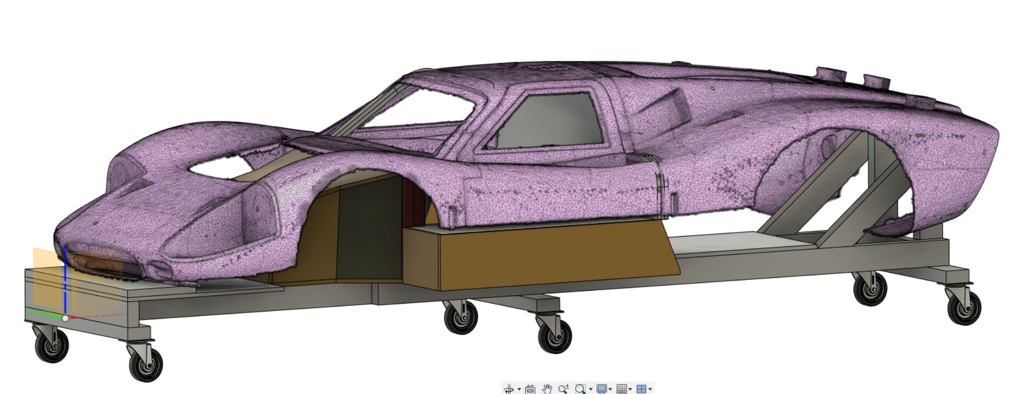Click the Look At camera icon
The image size is (1013, 394).
pos(530,389)
